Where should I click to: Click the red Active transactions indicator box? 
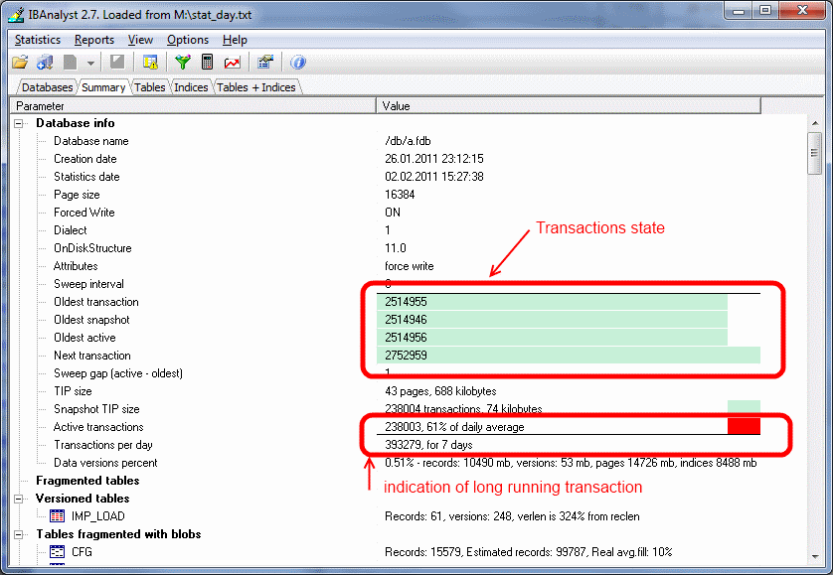pyautogui.click(x=744, y=426)
